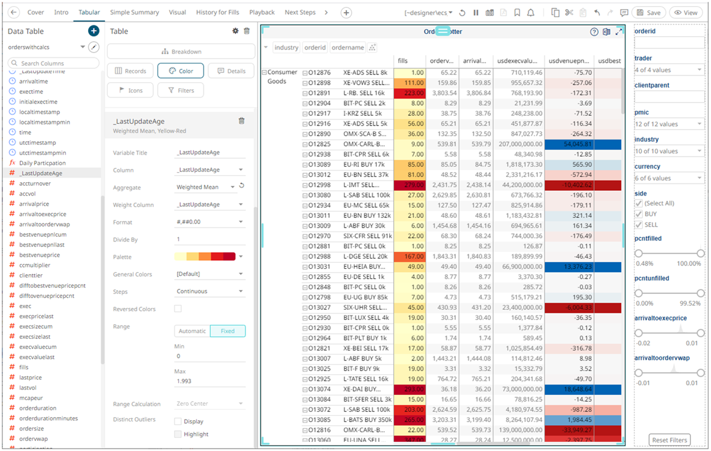Open the alerts bell icon
Screen dimensions: 711x451
[x=531, y=13]
